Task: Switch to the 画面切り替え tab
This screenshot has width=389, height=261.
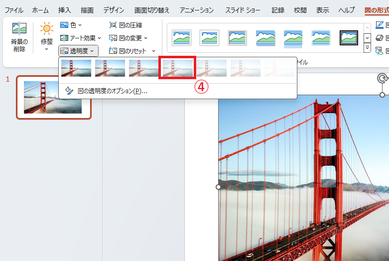Action: (151, 10)
